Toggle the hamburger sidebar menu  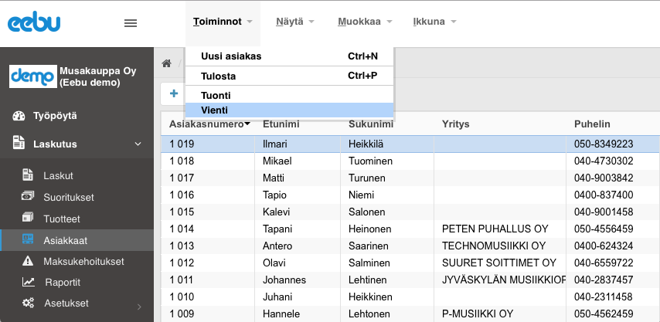tap(131, 23)
